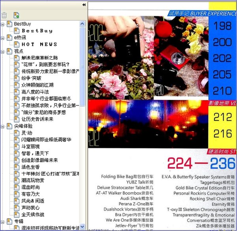Image resolution: width=237 pixels, height=231 pixels.
Task: Click bookmark icon beside 专辑
Action: point(9,222)
